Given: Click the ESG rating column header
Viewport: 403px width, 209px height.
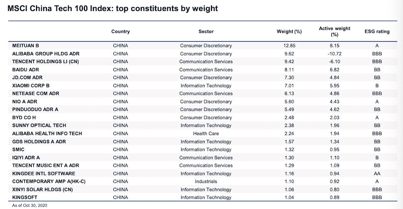Looking at the screenshot, I should (x=377, y=32).
